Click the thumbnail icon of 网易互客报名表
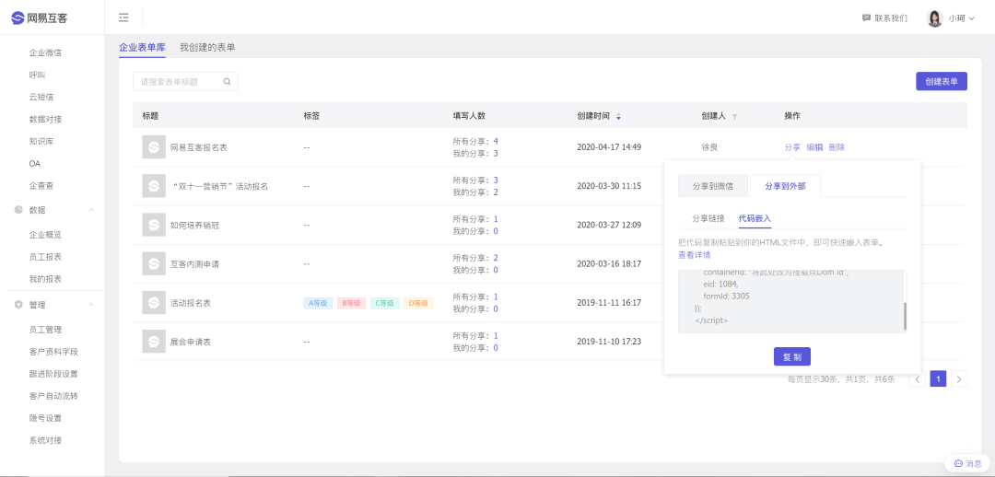Screen dimensions: 995x477 coord(153,147)
